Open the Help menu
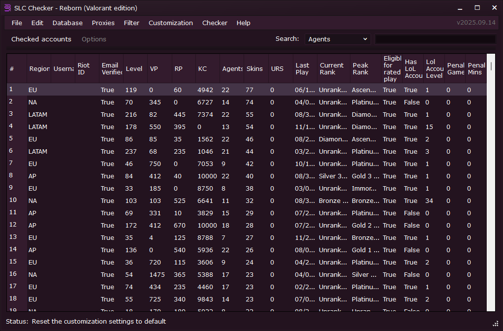The width and height of the screenshot is (503, 331). pyautogui.click(x=243, y=23)
